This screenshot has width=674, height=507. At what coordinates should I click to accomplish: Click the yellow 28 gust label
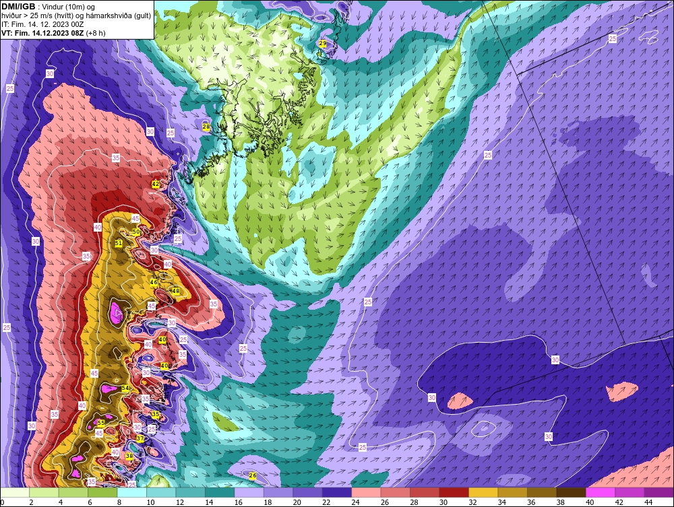point(206,127)
